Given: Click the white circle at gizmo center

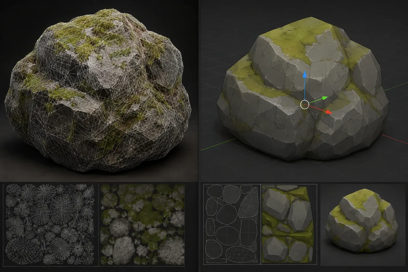Looking at the screenshot, I should point(305,105).
